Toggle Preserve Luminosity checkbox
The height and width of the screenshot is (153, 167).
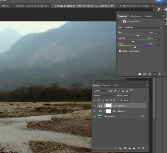(120, 51)
